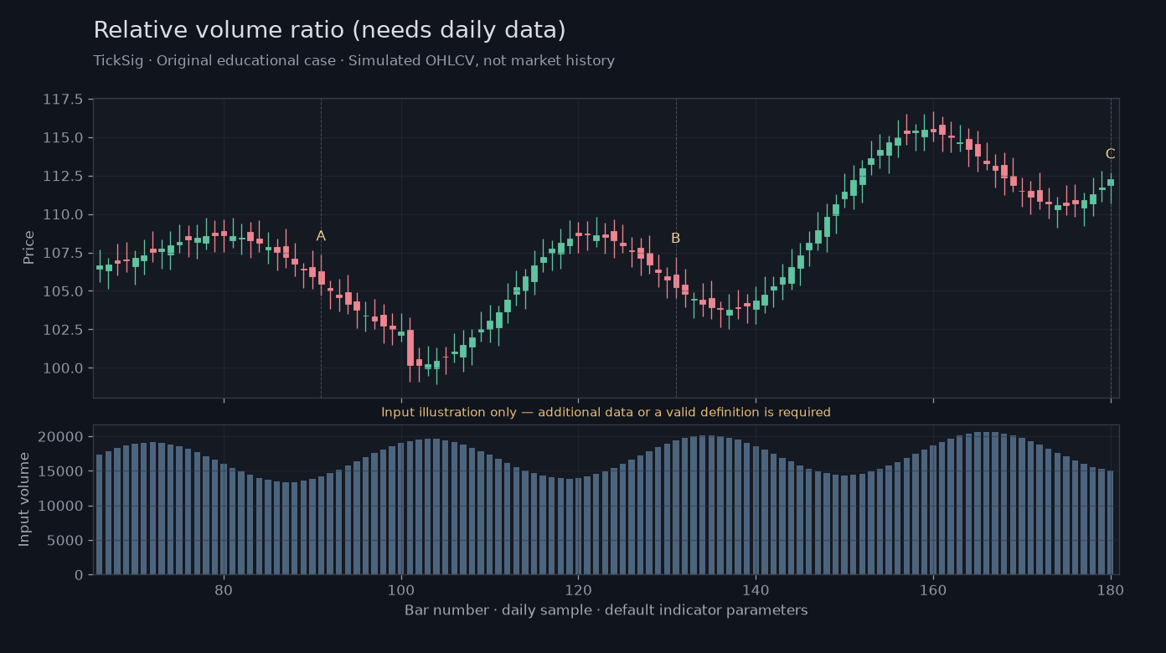Click the marker label C
Viewport: 1166px width, 653px height.
tap(1111, 154)
